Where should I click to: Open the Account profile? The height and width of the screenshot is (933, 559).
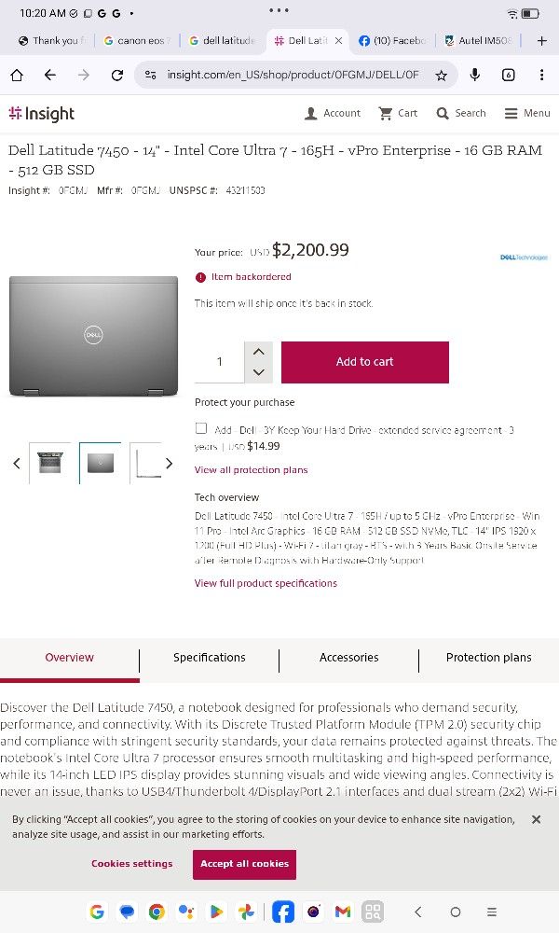click(x=333, y=113)
